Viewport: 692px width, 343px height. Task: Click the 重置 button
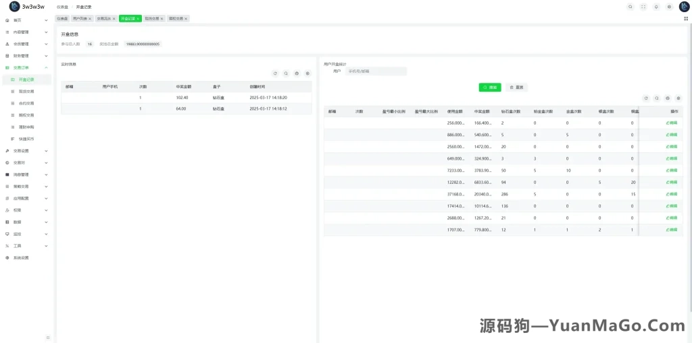point(516,88)
